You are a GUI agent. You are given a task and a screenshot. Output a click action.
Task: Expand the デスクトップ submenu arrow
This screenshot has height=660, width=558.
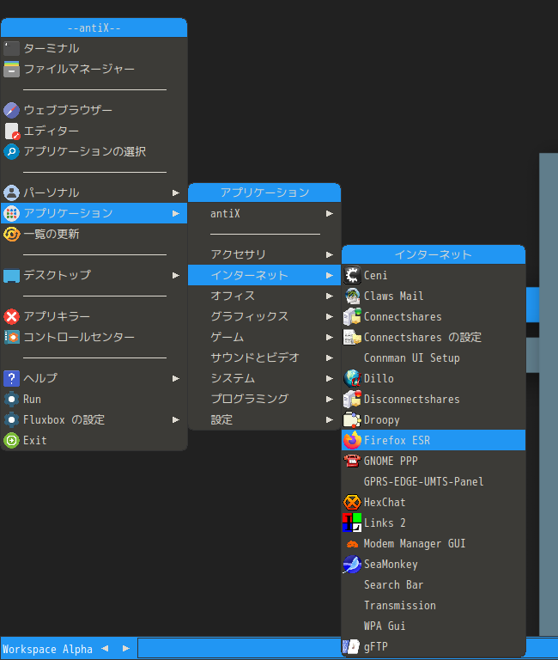point(176,275)
